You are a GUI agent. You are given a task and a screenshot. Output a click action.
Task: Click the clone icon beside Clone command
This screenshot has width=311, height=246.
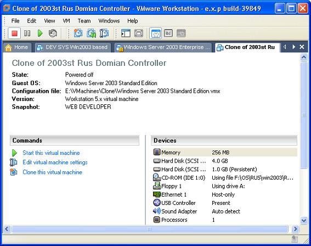14,172
